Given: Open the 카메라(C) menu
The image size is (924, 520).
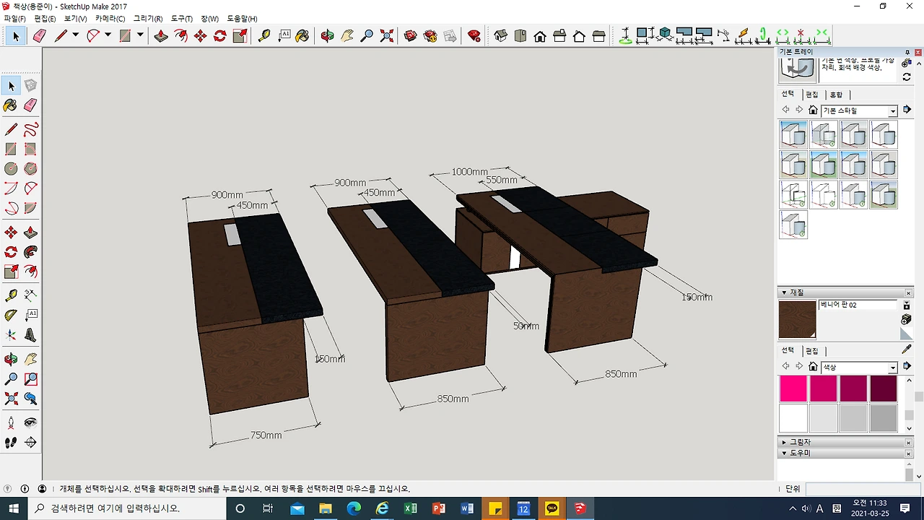Looking at the screenshot, I should point(110,19).
